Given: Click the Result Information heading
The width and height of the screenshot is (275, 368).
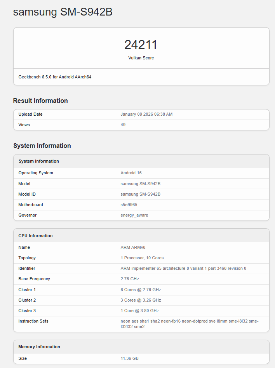Looking at the screenshot, I should (40, 101).
